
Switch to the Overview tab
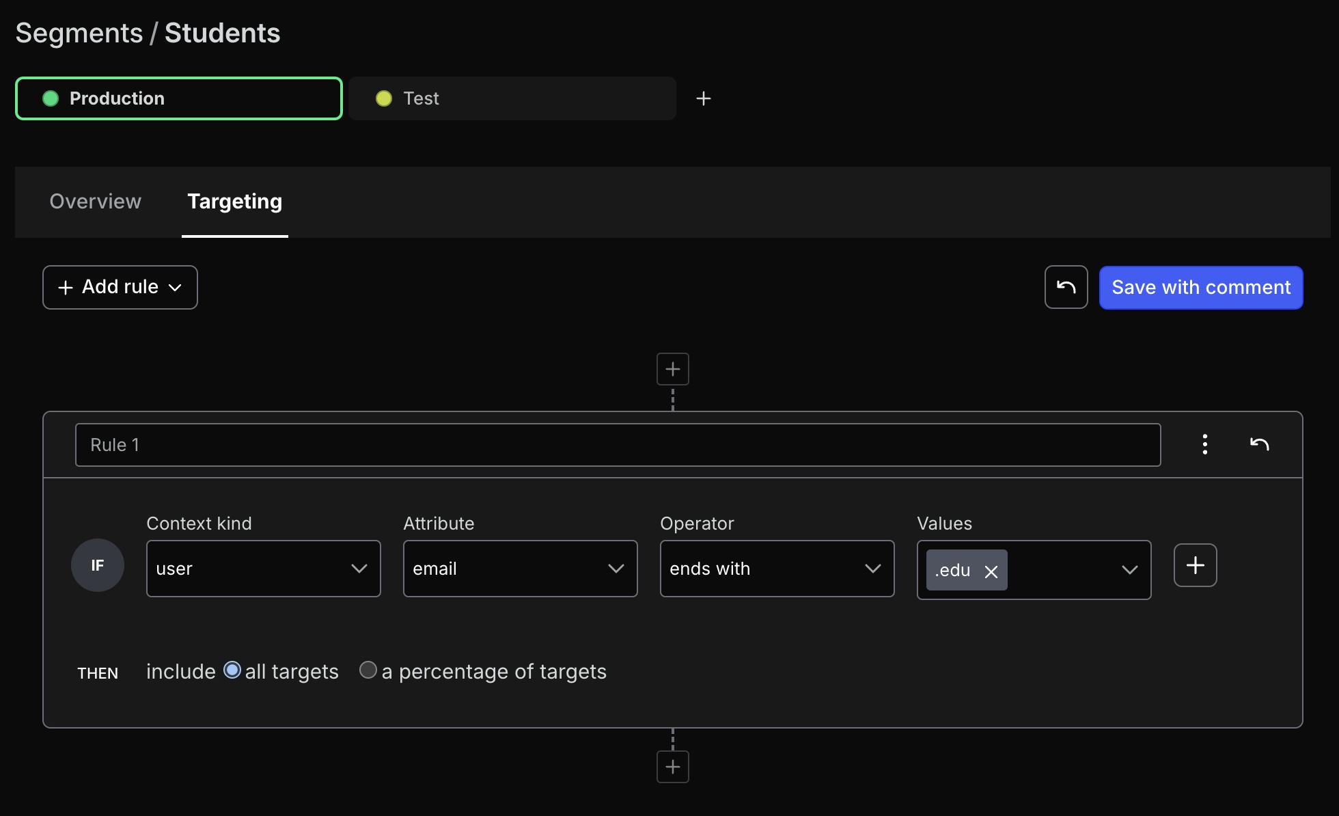[96, 202]
